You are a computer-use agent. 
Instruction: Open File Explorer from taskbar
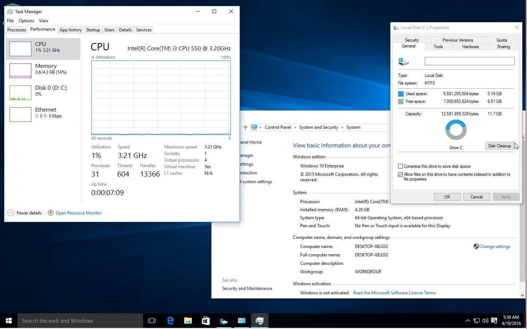(x=188, y=321)
